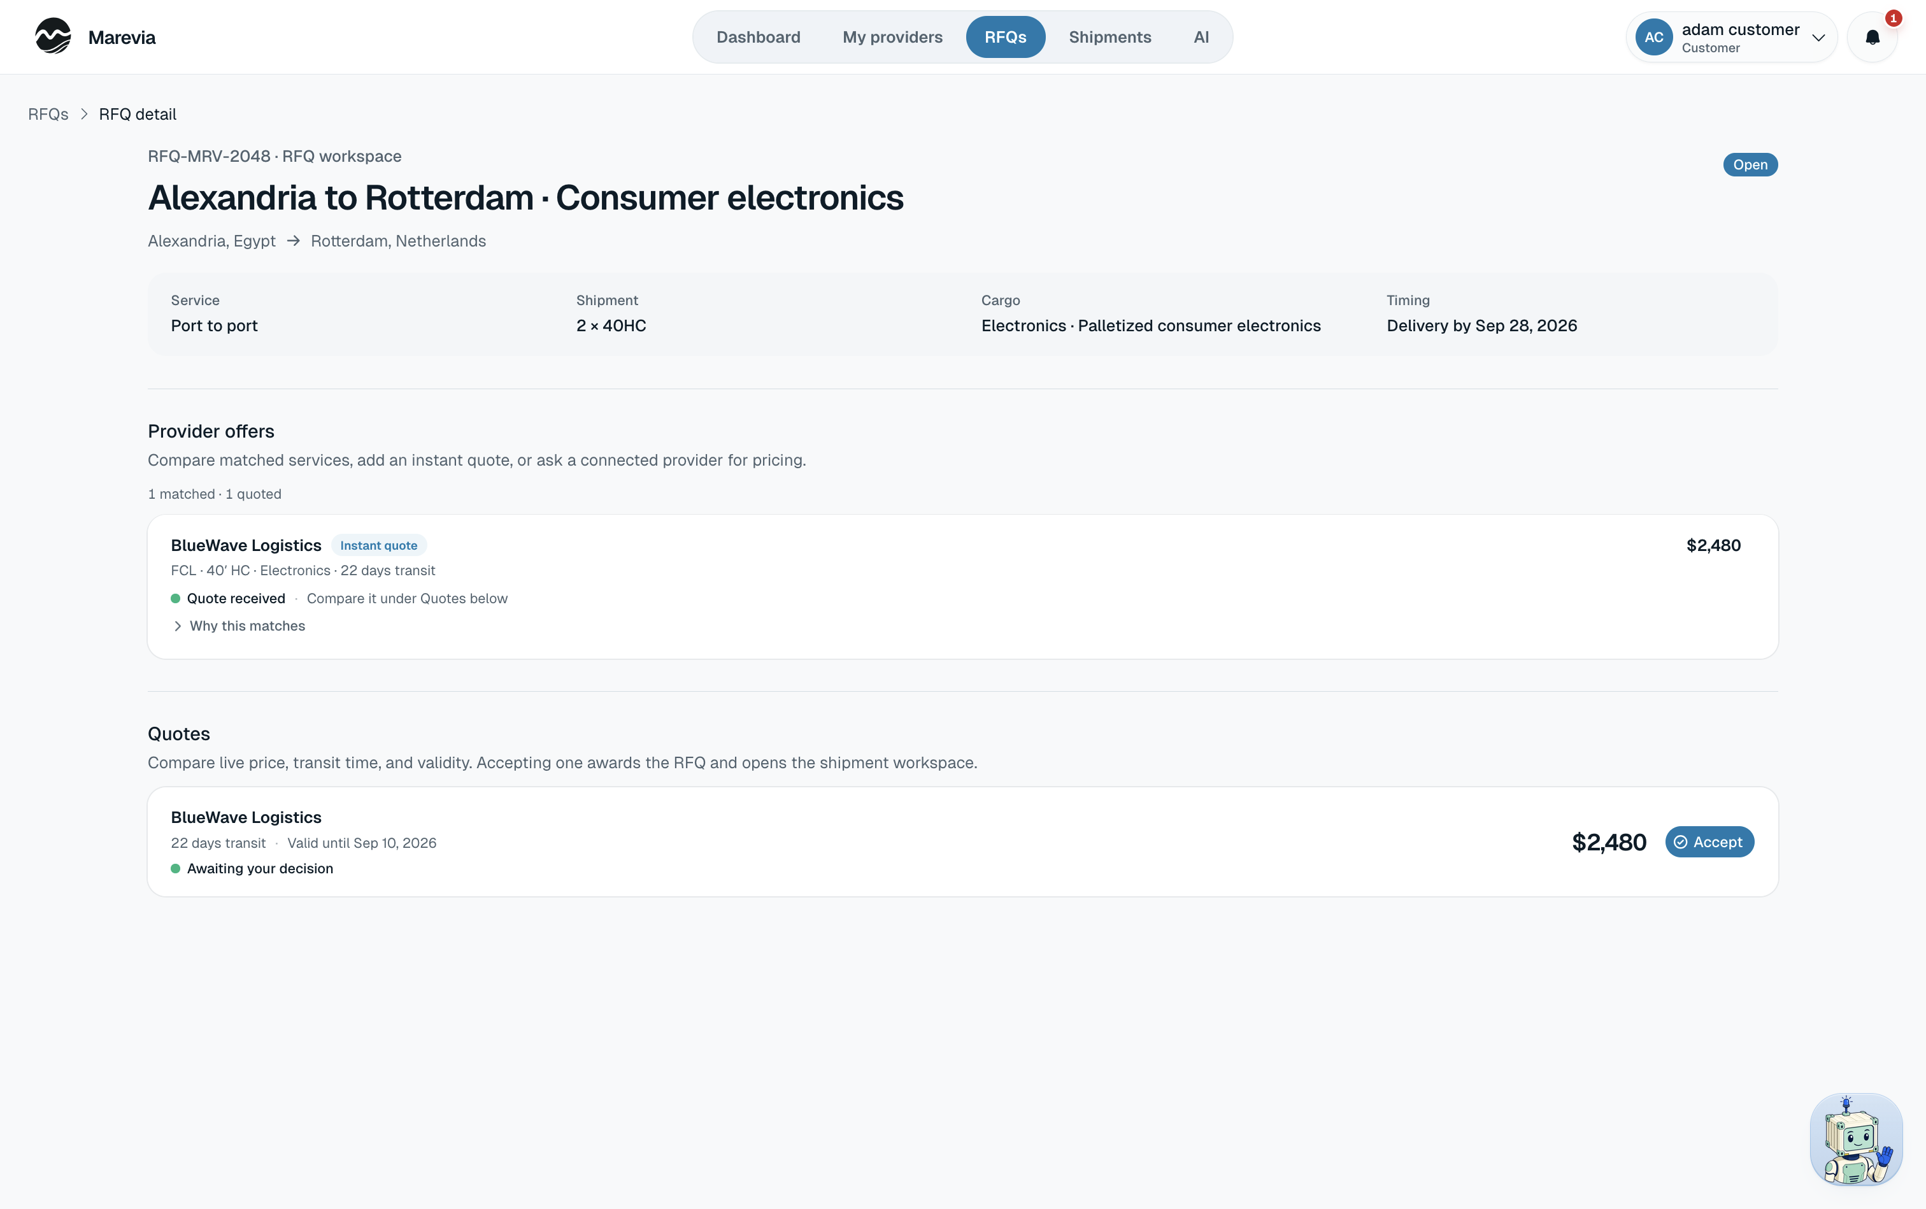The width and height of the screenshot is (1926, 1209).
Task: Click 'Delivery by Sep 28, 2026' timing
Action: click(x=1482, y=325)
